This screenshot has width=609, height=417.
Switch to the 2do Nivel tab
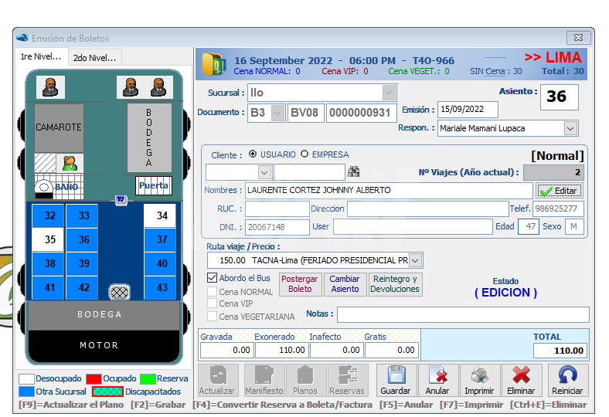(94, 57)
